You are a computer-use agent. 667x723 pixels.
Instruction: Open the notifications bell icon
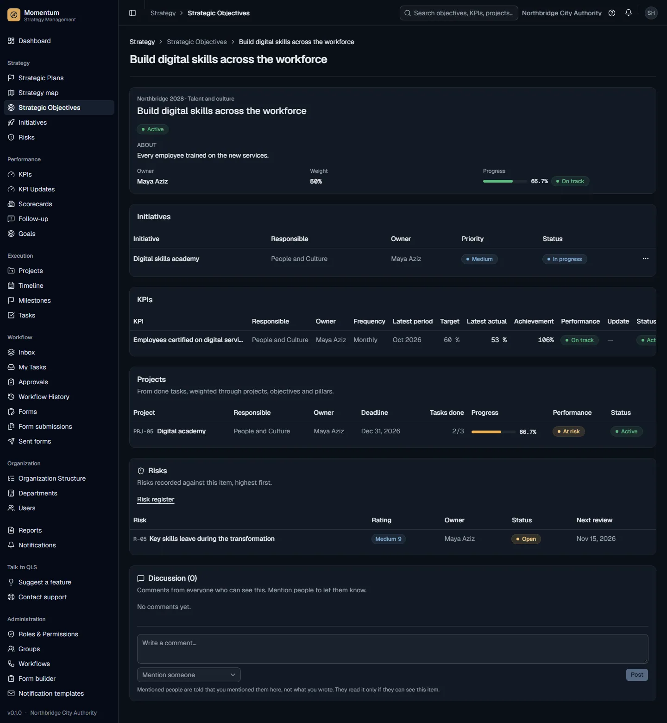coord(629,13)
